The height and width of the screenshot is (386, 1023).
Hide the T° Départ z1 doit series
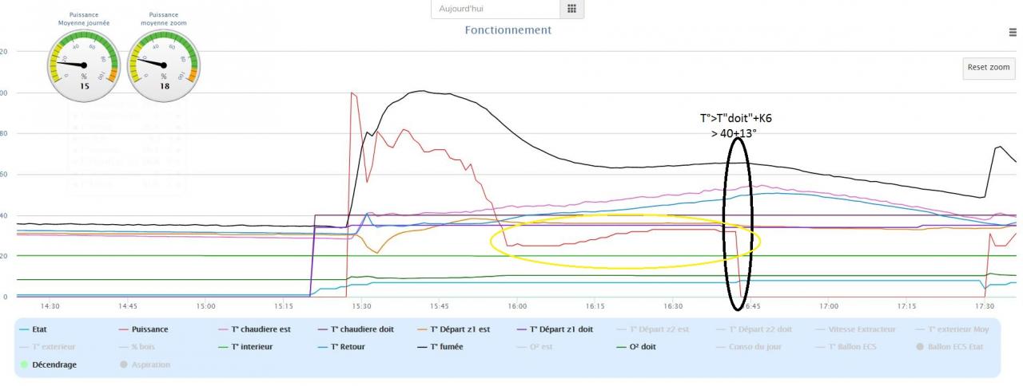point(559,329)
